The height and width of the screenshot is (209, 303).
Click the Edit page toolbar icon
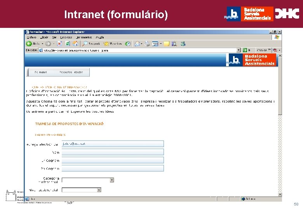155,44
